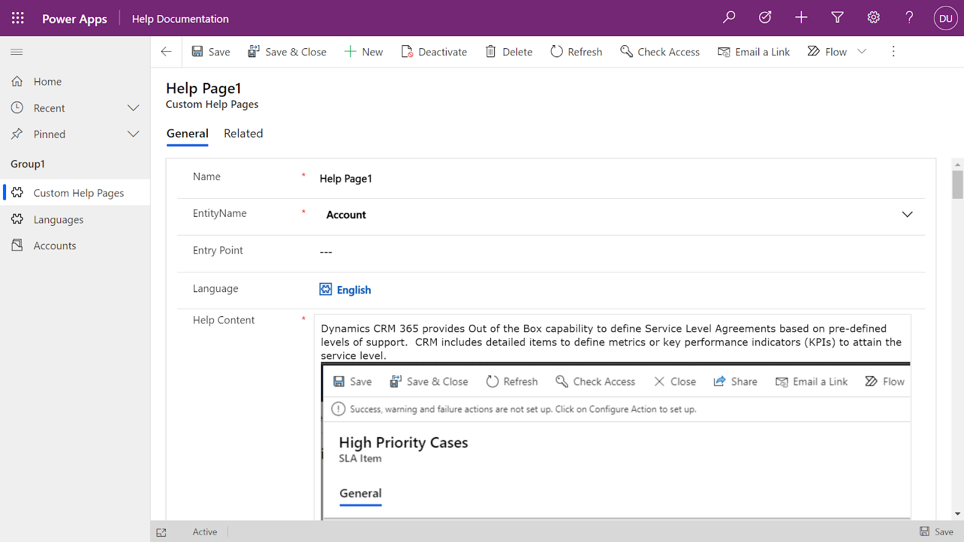
Task: Click the Active status text
Action: [205, 532]
